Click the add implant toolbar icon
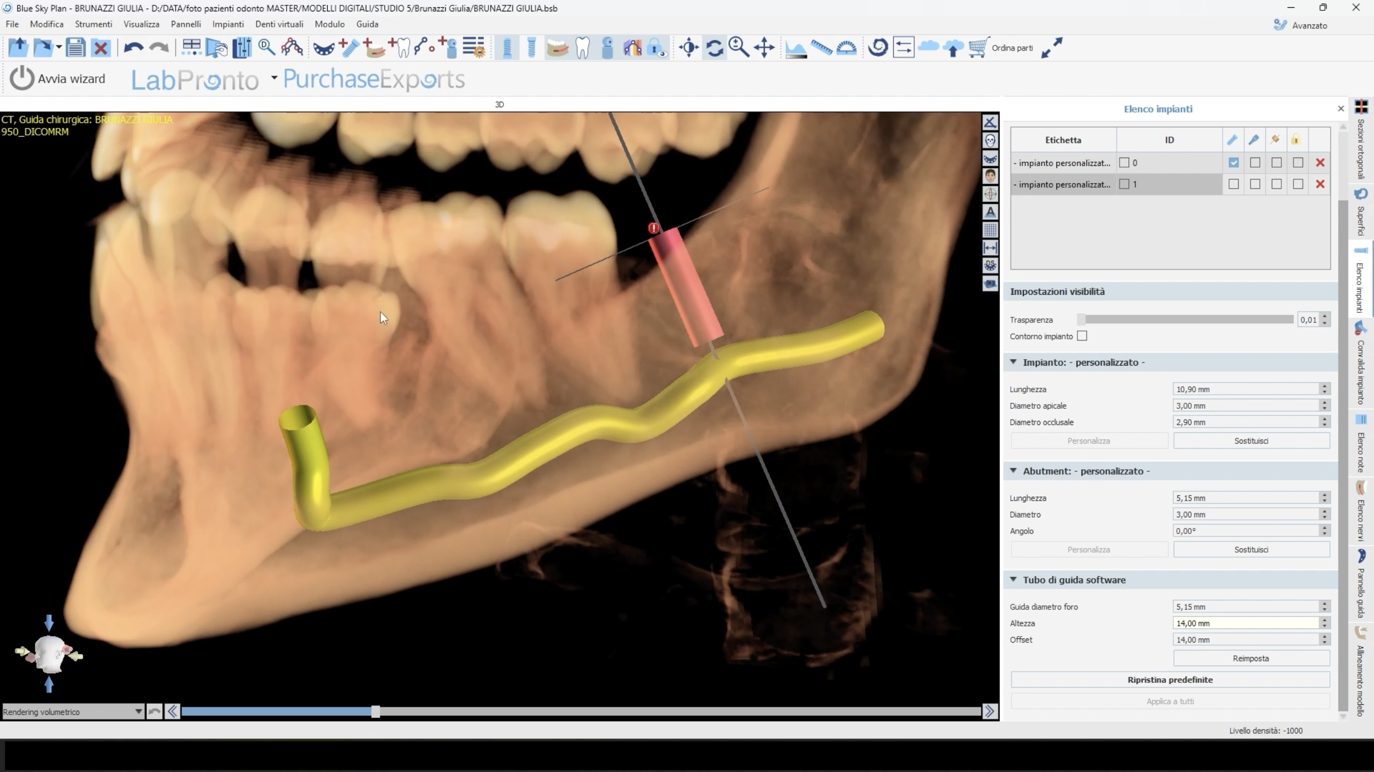The height and width of the screenshot is (772, 1374). pyautogui.click(x=348, y=48)
